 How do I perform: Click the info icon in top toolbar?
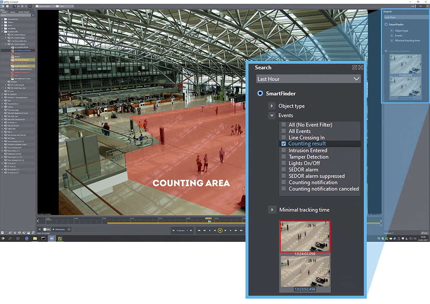tap(7, 6)
